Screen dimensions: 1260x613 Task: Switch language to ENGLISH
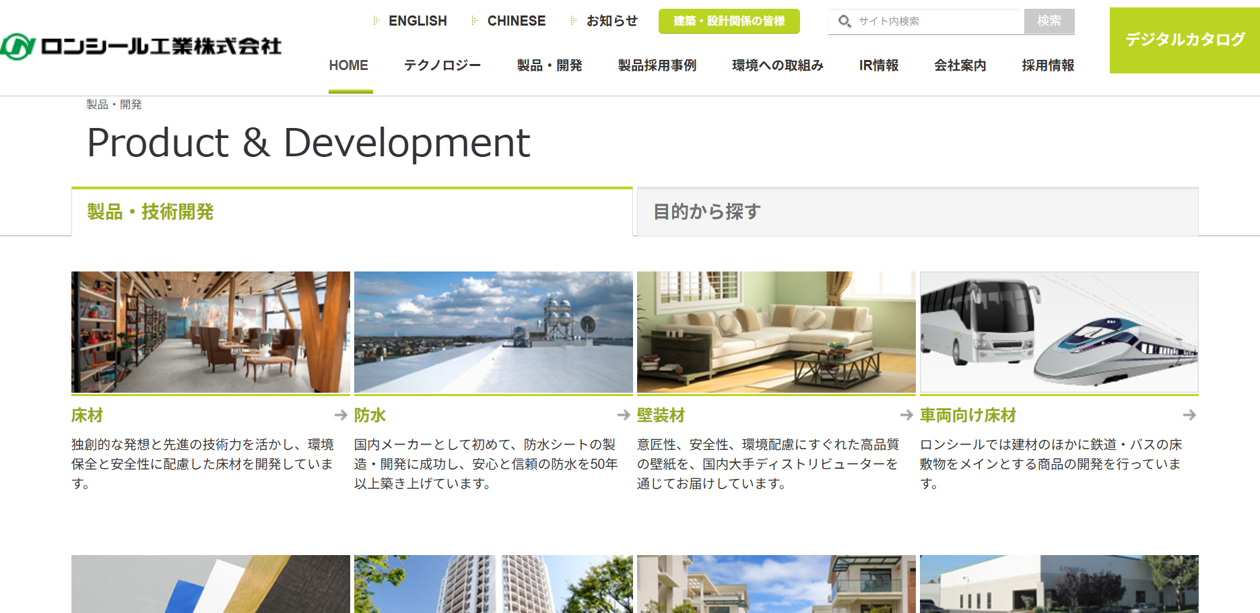tap(418, 21)
